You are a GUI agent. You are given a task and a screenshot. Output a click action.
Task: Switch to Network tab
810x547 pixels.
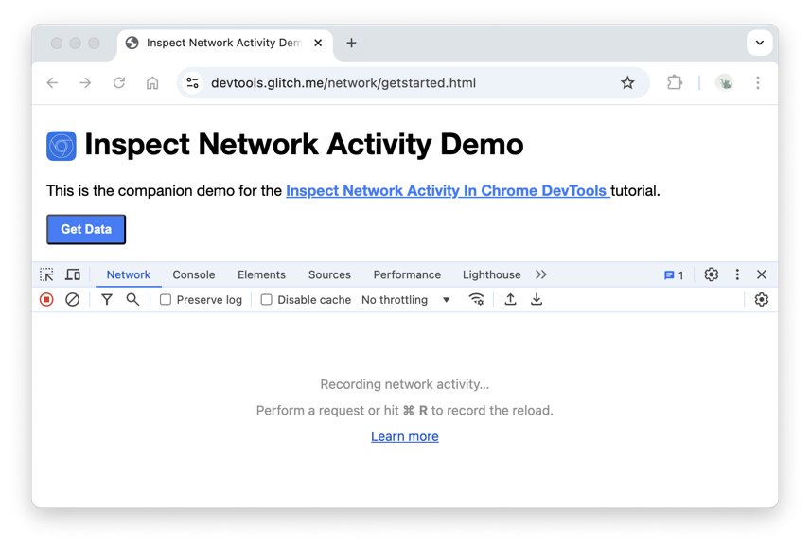pyautogui.click(x=128, y=274)
